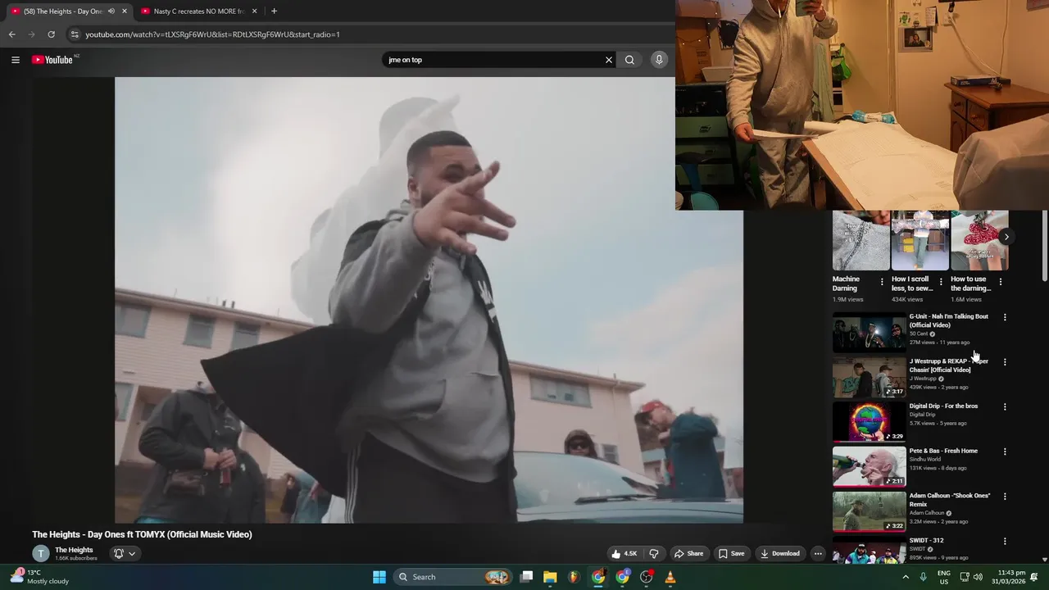
Task: Open The Heights channel avatar
Action: pyautogui.click(x=40, y=553)
